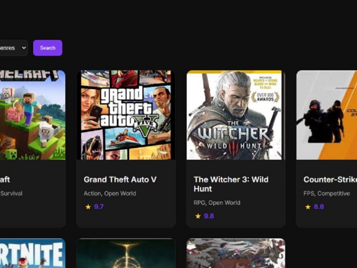Click the 8.8 rating value
This screenshot has width=357, height=268.
[319, 207]
